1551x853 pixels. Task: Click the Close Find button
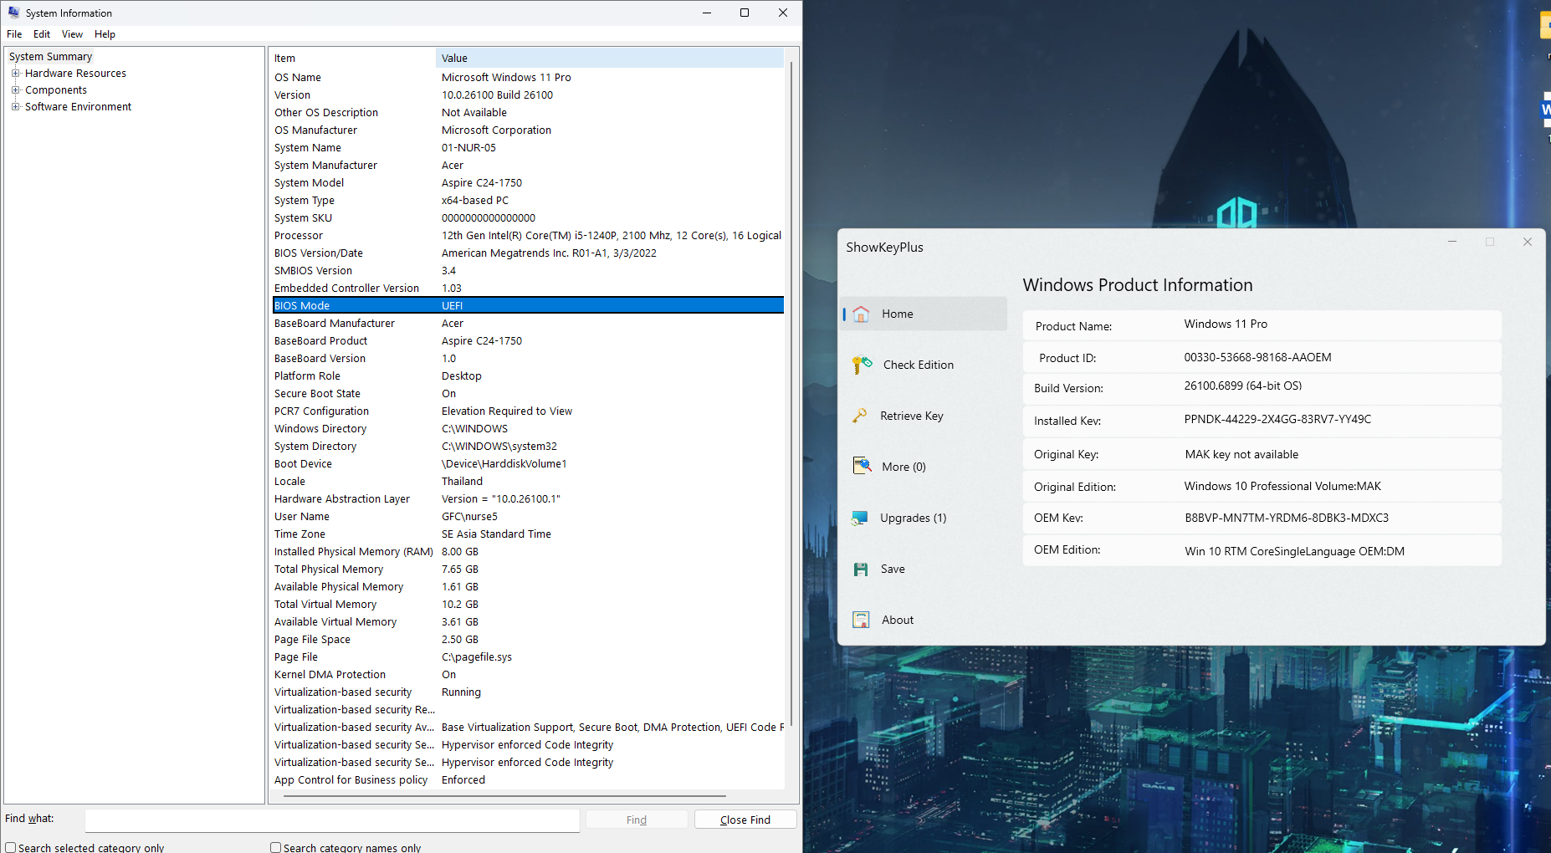coord(745,820)
